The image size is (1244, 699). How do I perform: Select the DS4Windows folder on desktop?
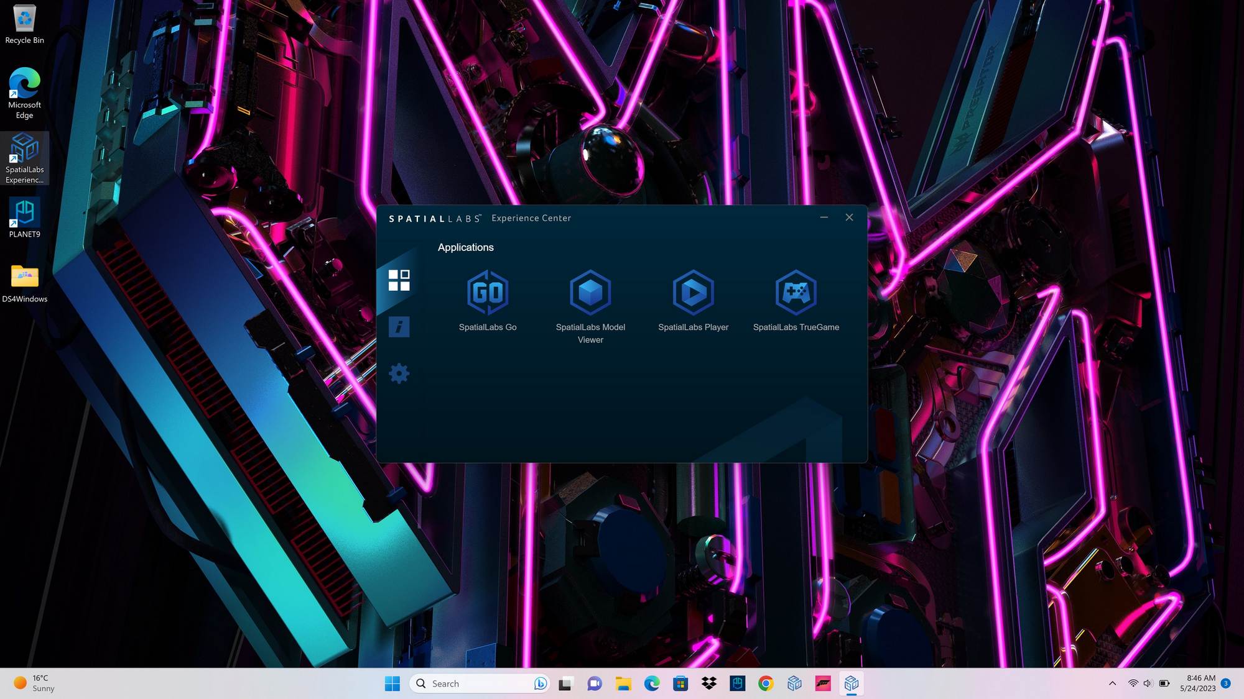click(x=24, y=283)
